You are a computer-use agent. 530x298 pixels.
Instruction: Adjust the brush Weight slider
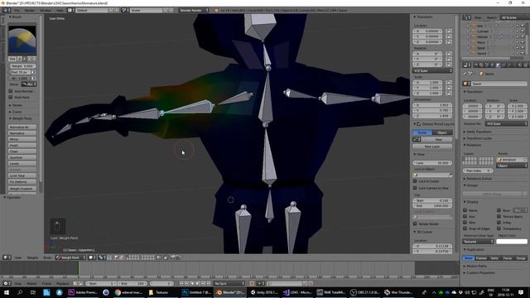[x=22, y=66]
